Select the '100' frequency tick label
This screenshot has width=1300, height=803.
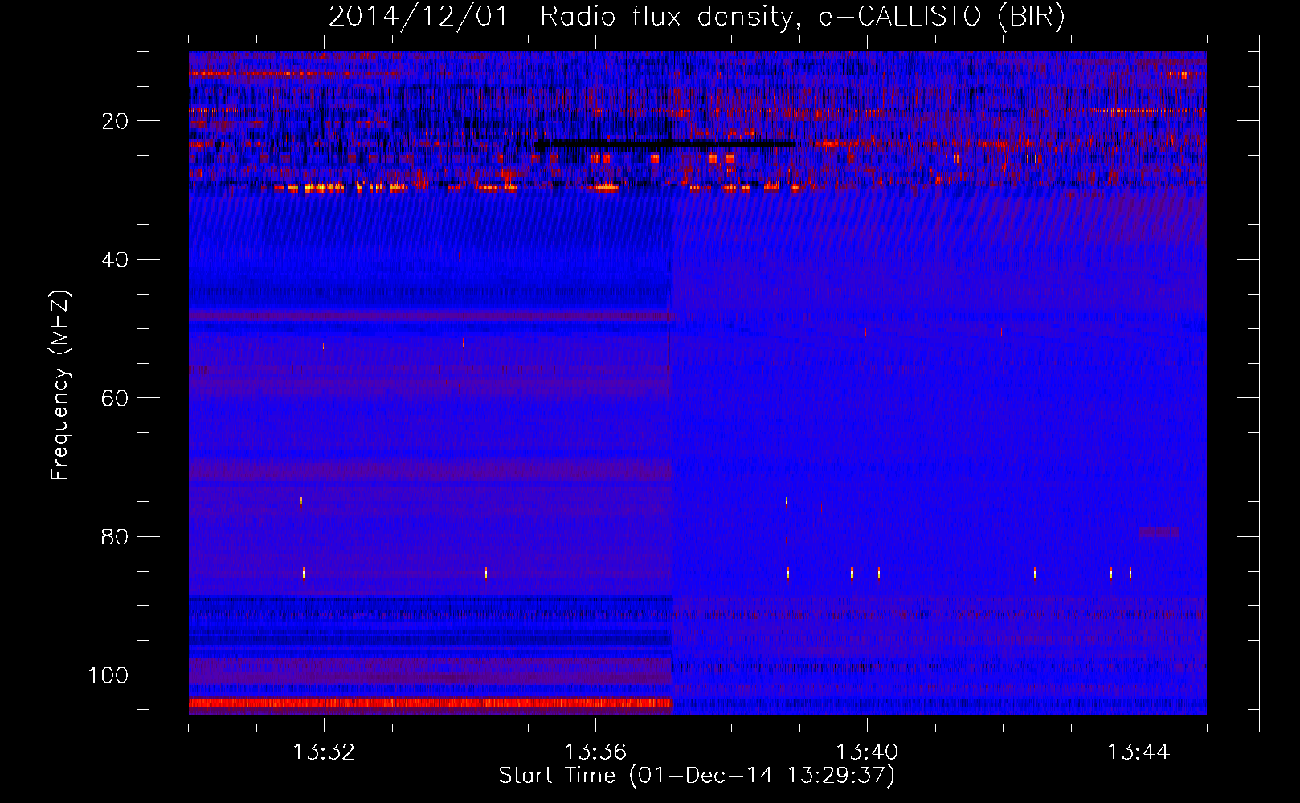[x=108, y=675]
